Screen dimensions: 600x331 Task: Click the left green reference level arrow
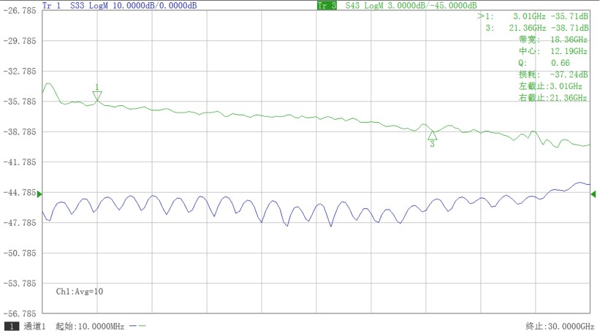39,194
